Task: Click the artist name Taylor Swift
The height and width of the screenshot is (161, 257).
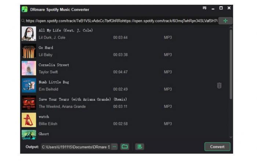Action: [48, 72]
